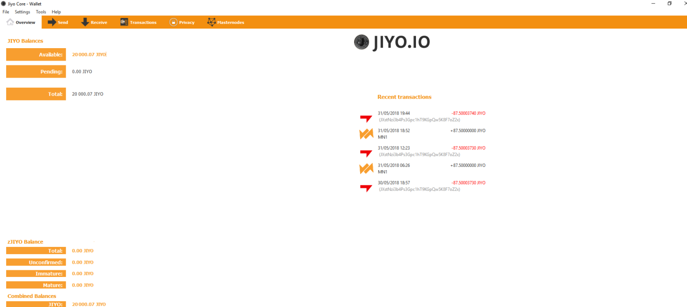
Task: Click the Pending label
Action: pos(36,72)
